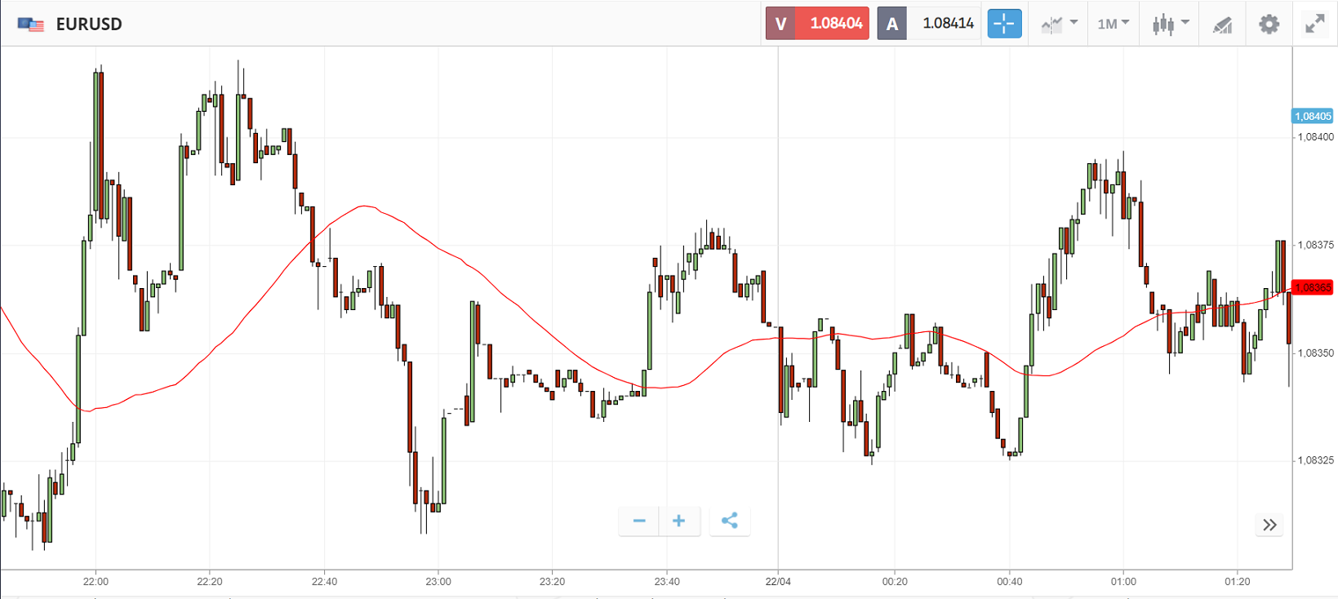Zoom out the chart with minus
This screenshot has height=599, width=1338.
tap(639, 521)
